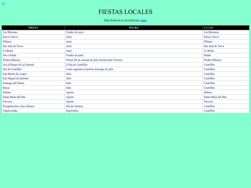Open the "aquí" link for días festivos

click(144, 20)
